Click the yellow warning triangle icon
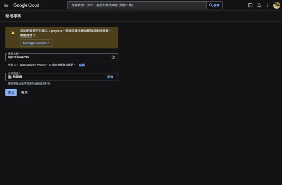 coord(13,33)
